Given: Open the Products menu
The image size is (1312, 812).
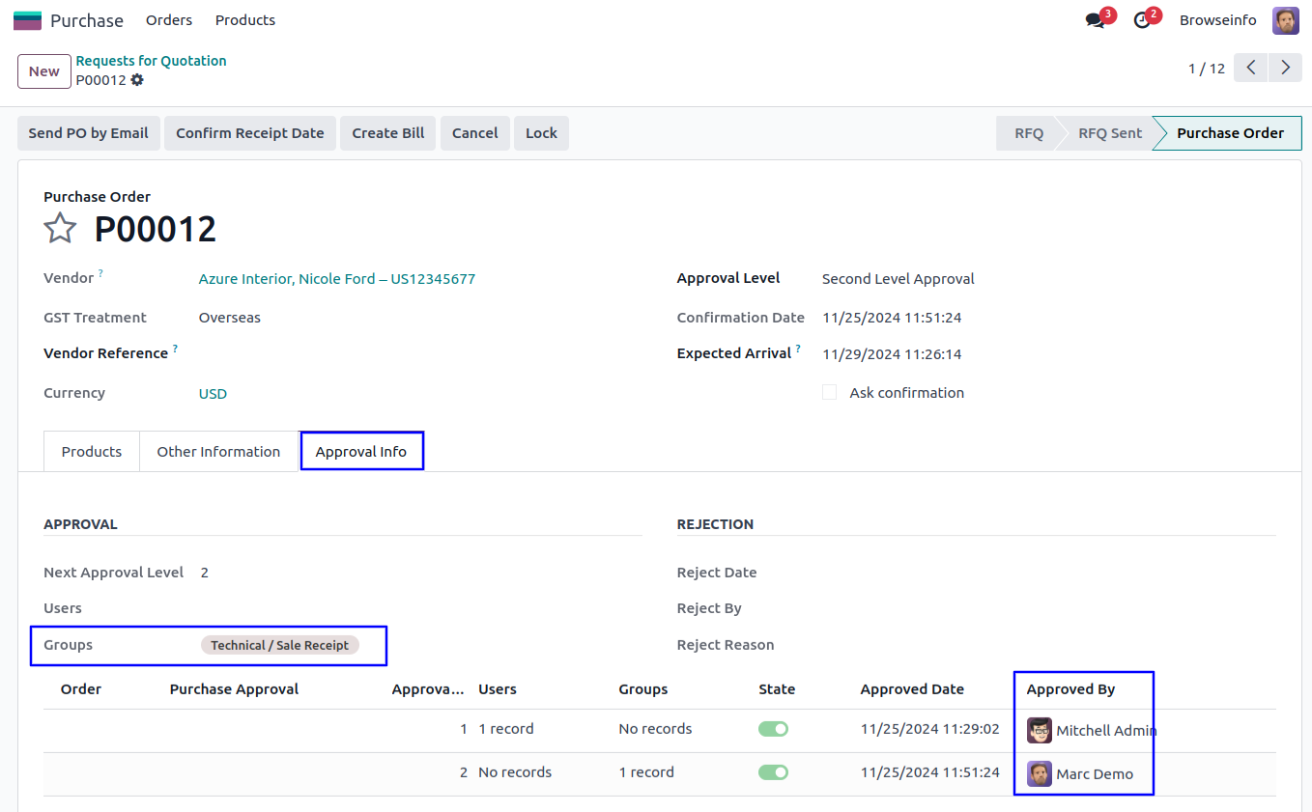Looking at the screenshot, I should click(x=245, y=20).
